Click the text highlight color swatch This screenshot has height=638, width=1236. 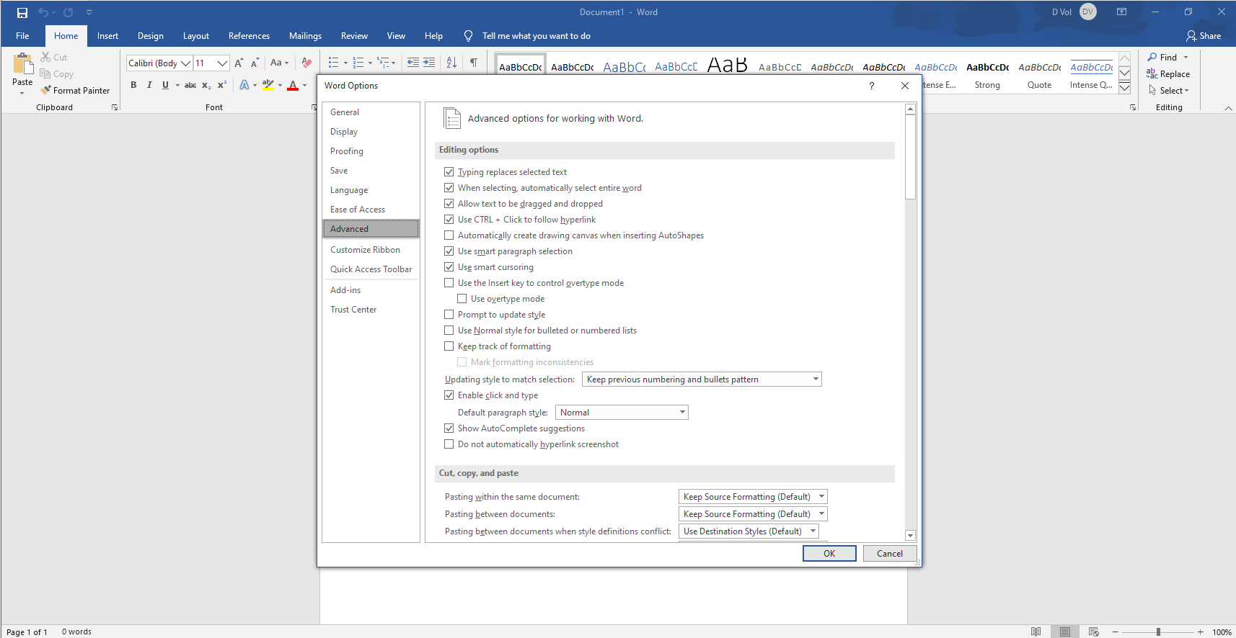point(268,85)
